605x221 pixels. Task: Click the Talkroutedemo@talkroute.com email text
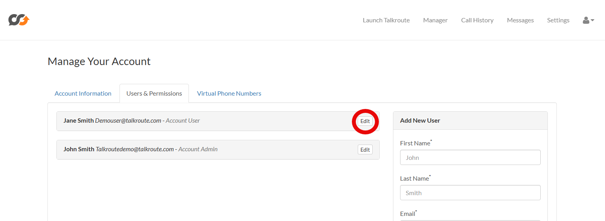[x=134, y=149]
